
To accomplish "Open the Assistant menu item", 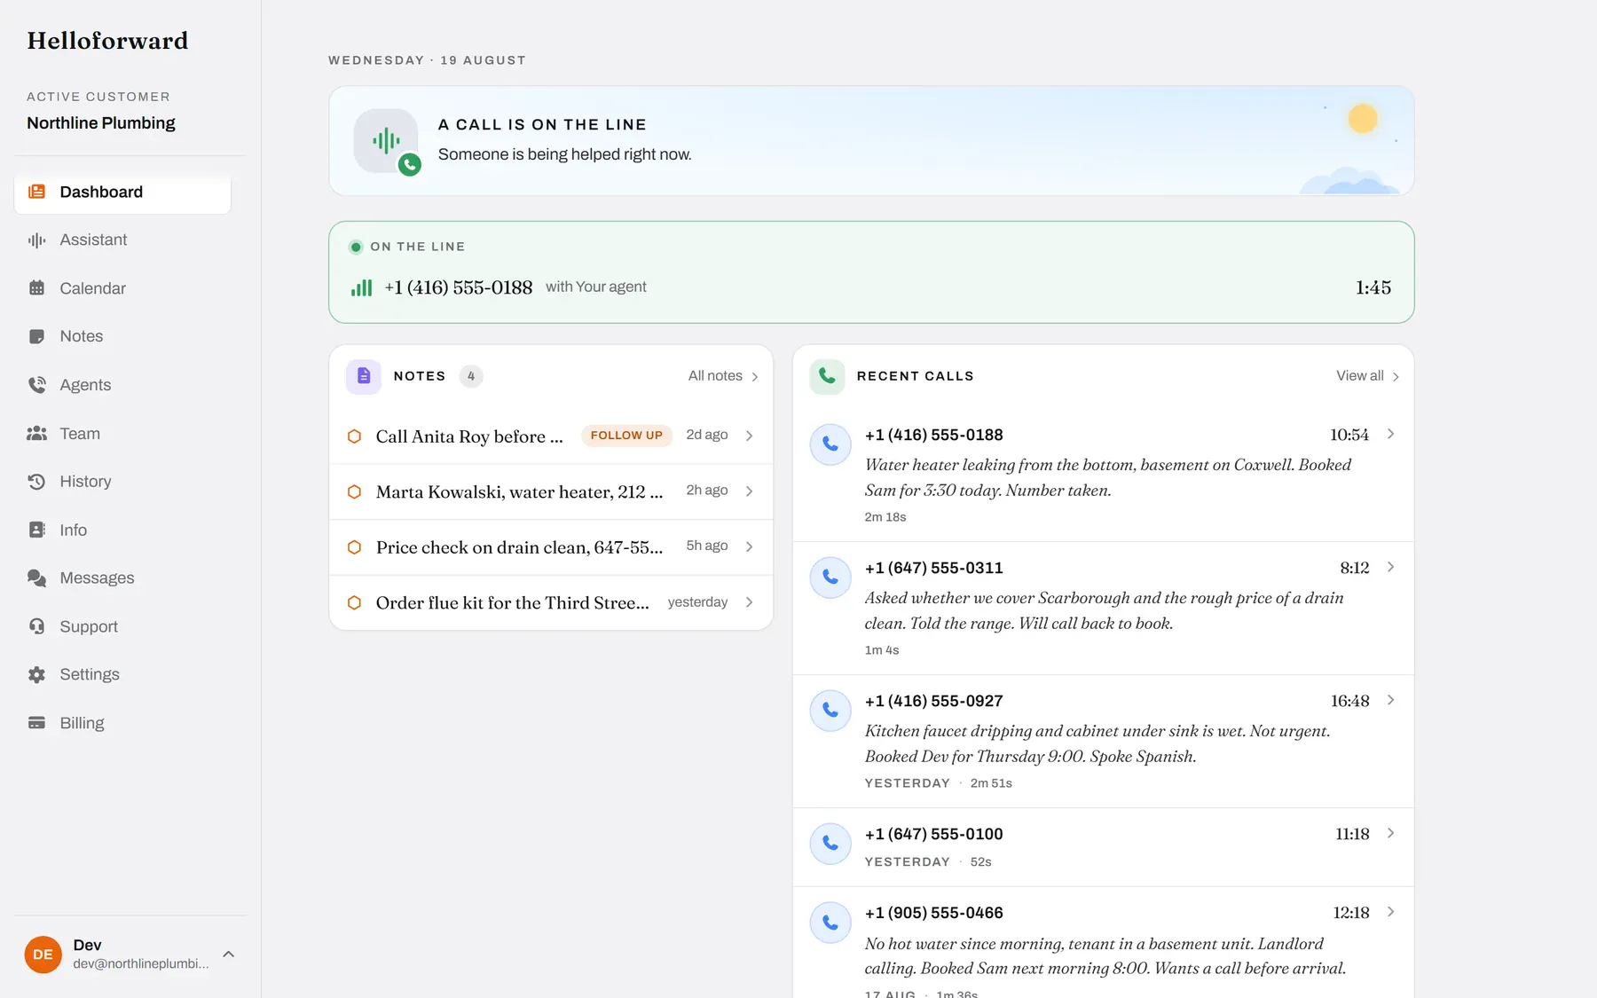I will click(x=122, y=240).
